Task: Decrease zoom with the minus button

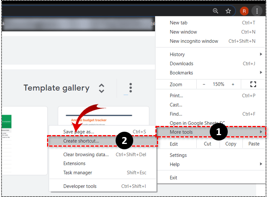Action: 204,84
